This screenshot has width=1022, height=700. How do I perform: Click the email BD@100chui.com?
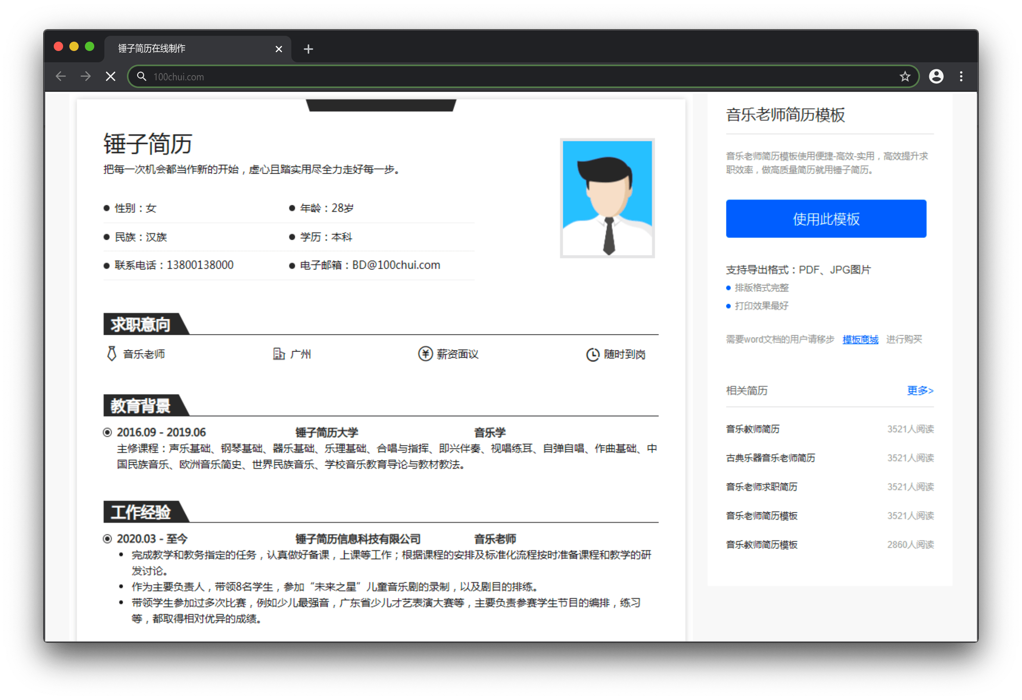coord(396,265)
